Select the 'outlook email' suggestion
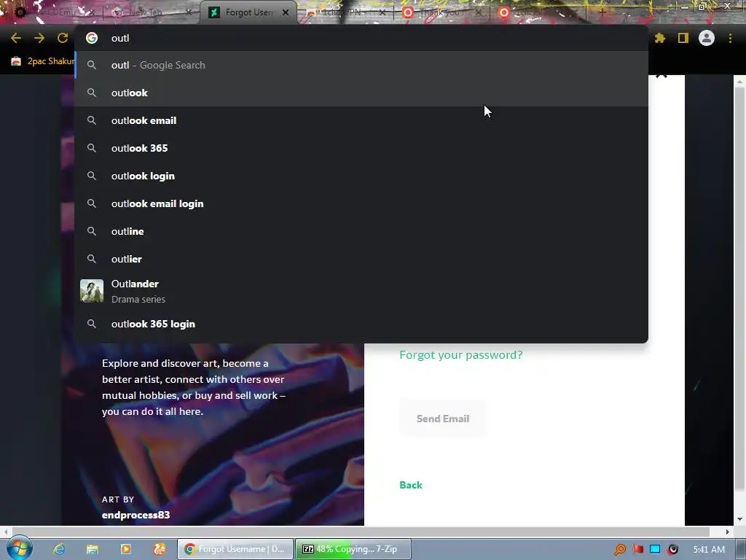746x560 pixels. (361, 120)
